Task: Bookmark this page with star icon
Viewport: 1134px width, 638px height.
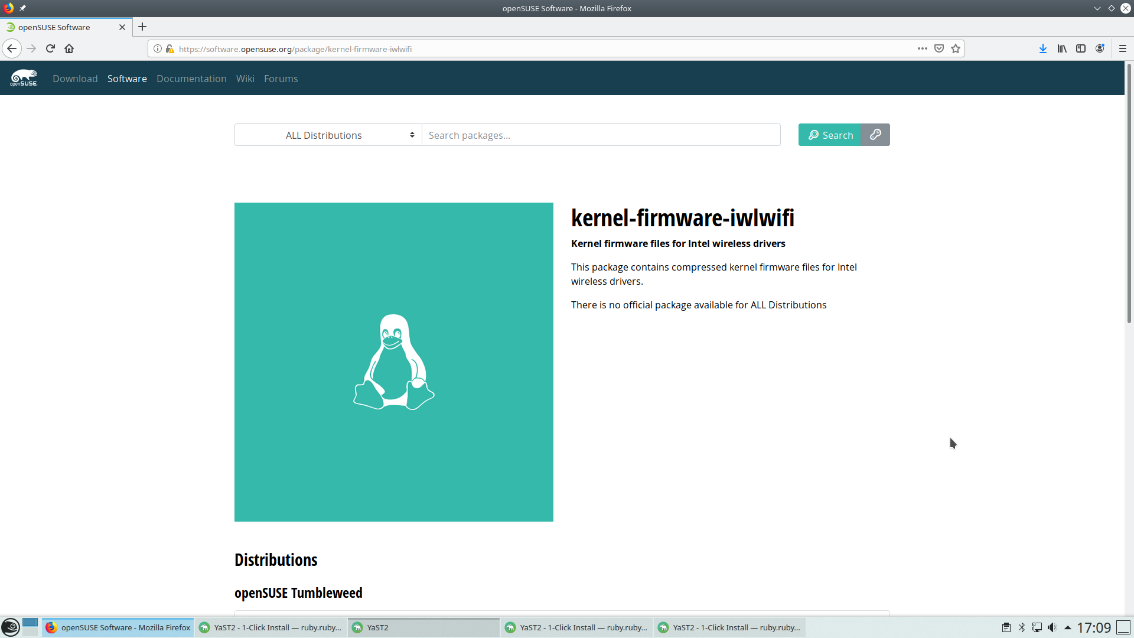Action: pos(956,48)
